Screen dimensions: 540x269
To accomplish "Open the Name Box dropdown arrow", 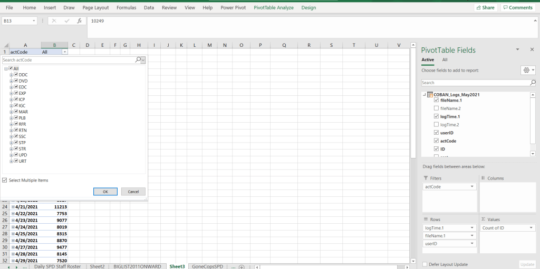I will 34,21.
